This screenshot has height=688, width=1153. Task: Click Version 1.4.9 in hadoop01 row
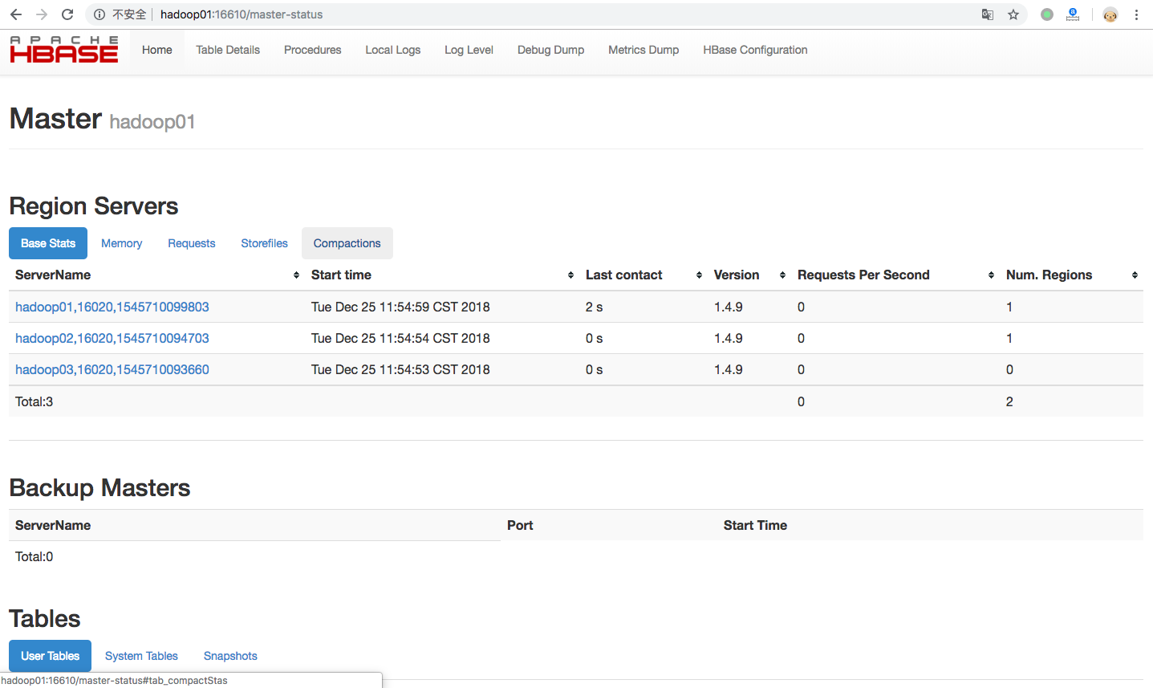(729, 307)
